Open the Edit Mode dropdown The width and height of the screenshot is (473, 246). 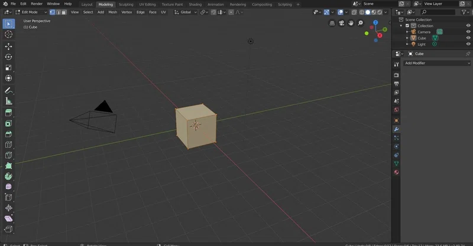[x=31, y=12]
